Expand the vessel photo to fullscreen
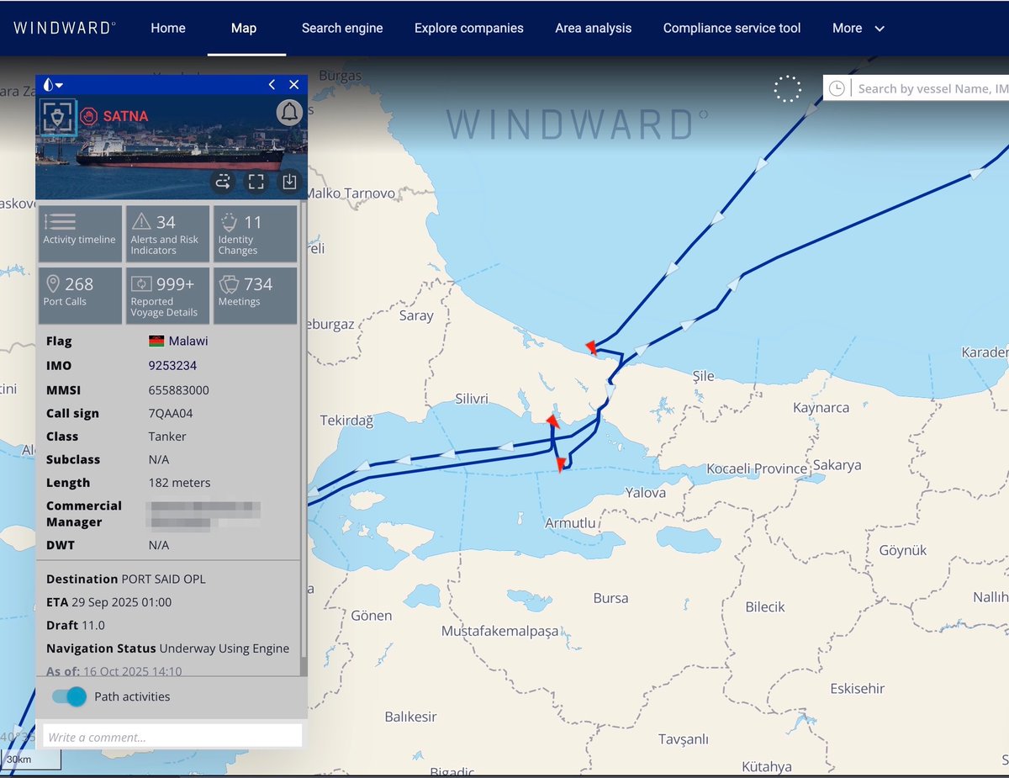The image size is (1009, 778). (x=256, y=182)
